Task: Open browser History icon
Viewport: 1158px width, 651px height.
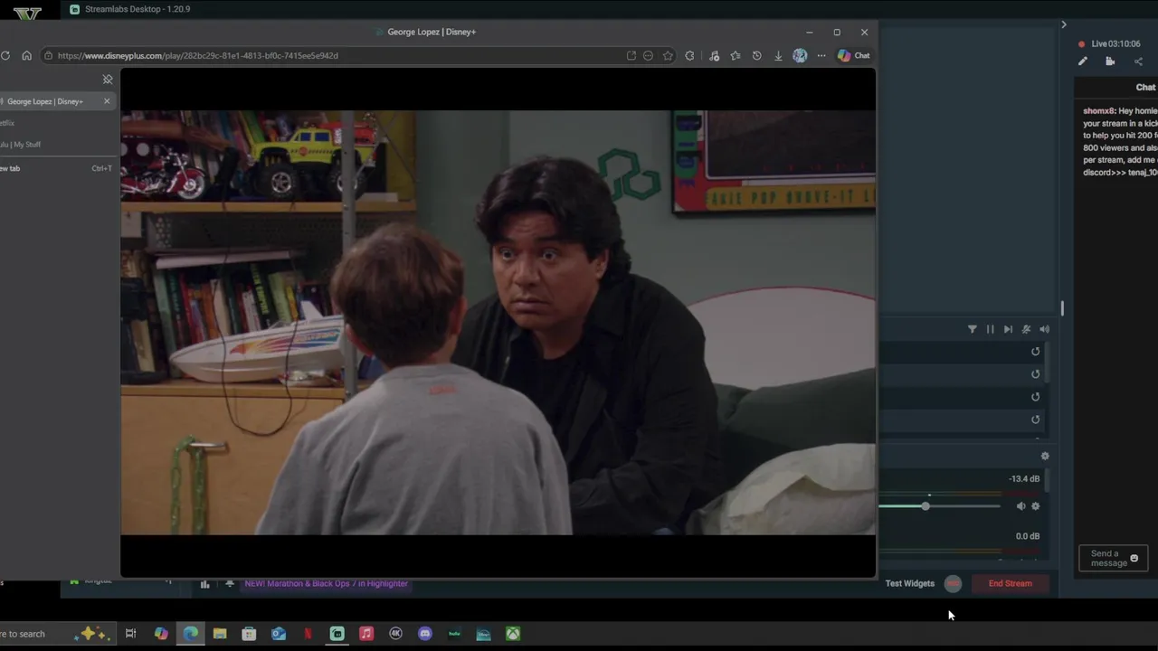Action: [x=756, y=55]
